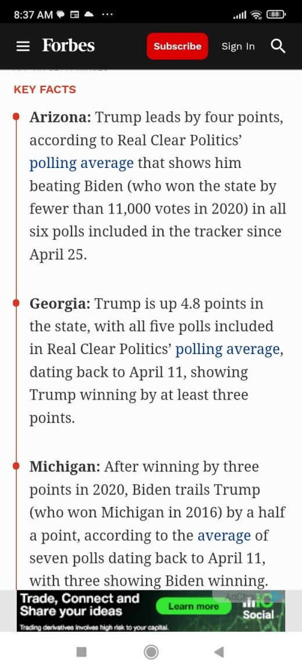Click Sign In link

238,46
